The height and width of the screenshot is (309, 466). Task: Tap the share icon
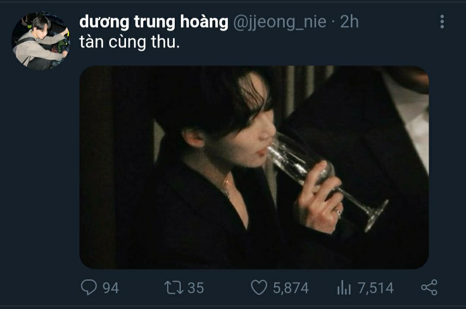(x=429, y=287)
